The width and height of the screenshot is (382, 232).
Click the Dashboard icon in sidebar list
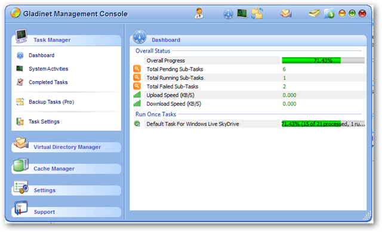[20, 55]
